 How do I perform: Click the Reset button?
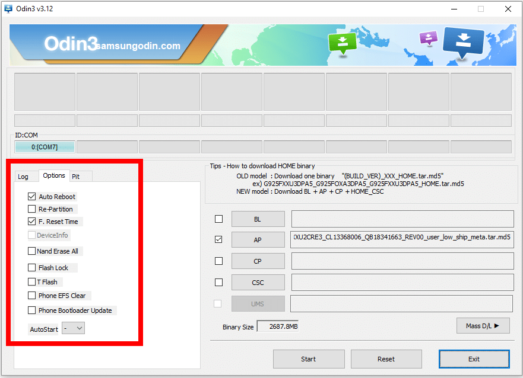click(x=386, y=359)
